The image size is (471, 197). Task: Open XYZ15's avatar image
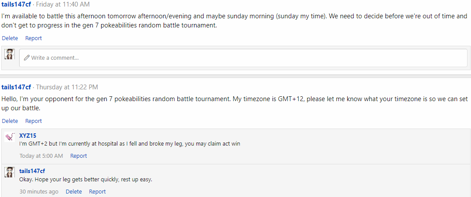tap(10, 137)
